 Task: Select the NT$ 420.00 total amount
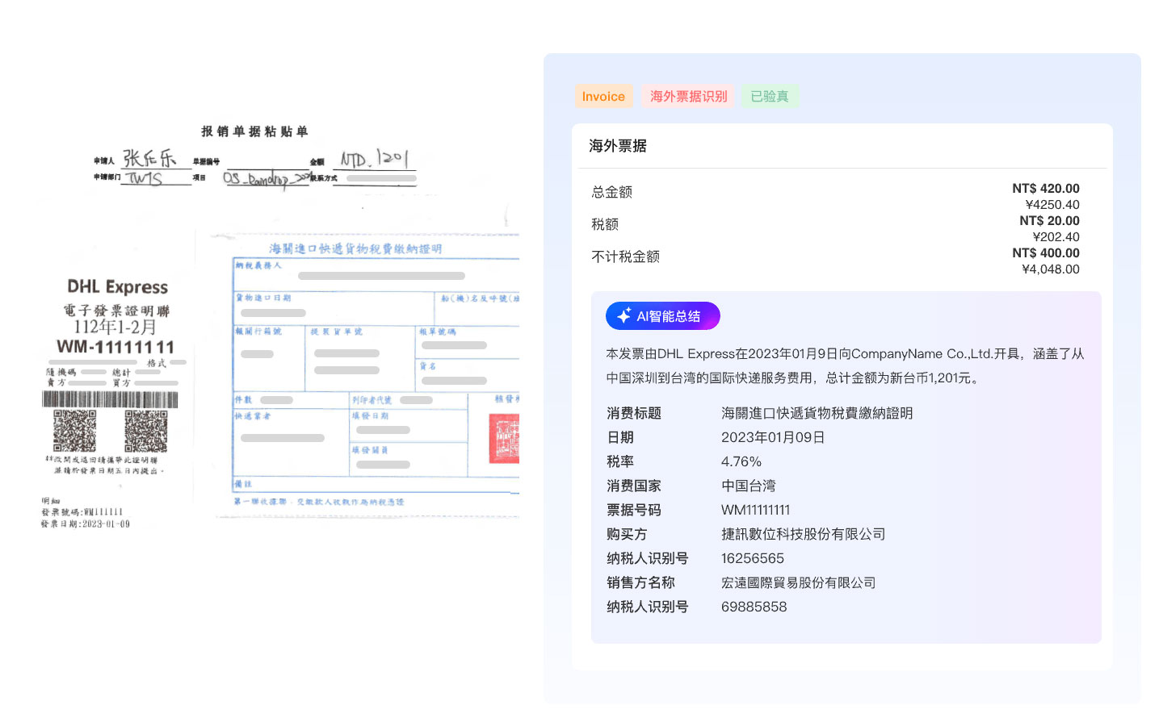point(1046,188)
